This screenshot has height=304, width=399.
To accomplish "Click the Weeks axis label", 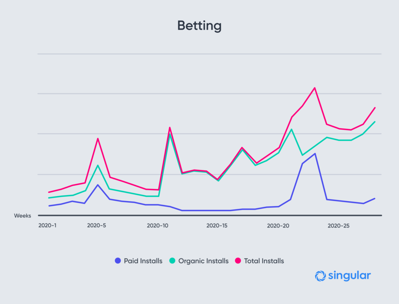I will pyautogui.click(x=22, y=216).
